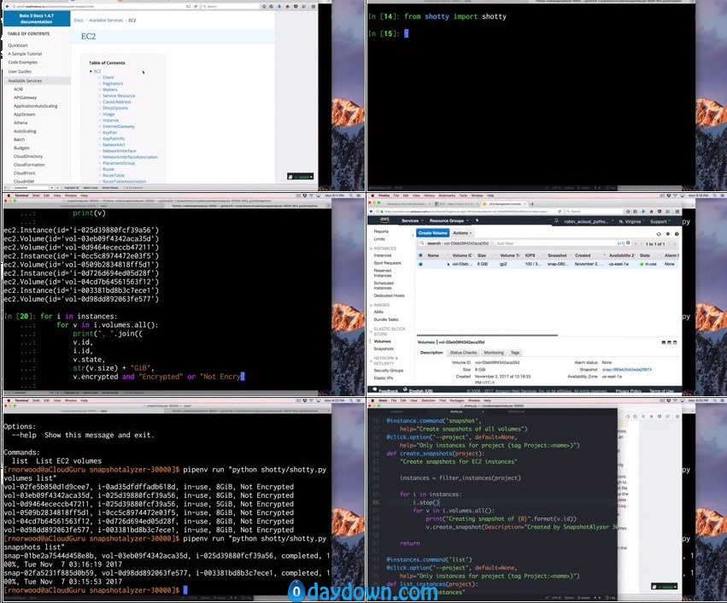Viewport: 727px width, 603px height.
Task: Open the AWS Services dropdown
Action: (411, 220)
